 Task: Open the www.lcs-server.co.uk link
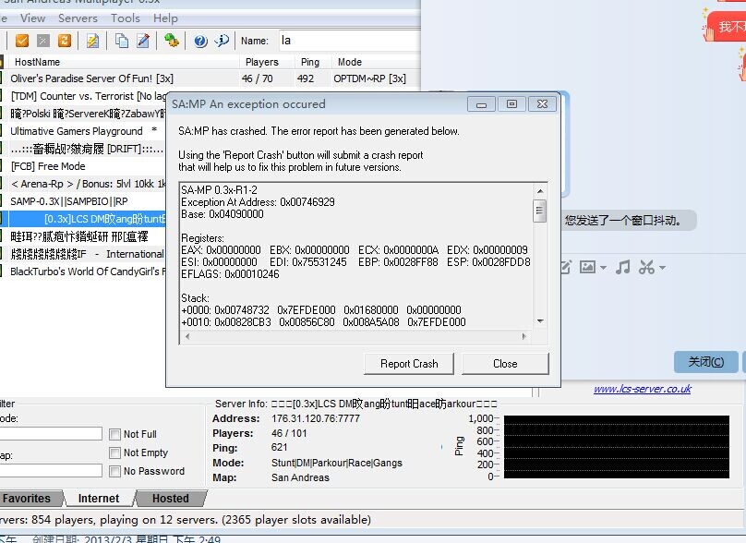tap(643, 389)
